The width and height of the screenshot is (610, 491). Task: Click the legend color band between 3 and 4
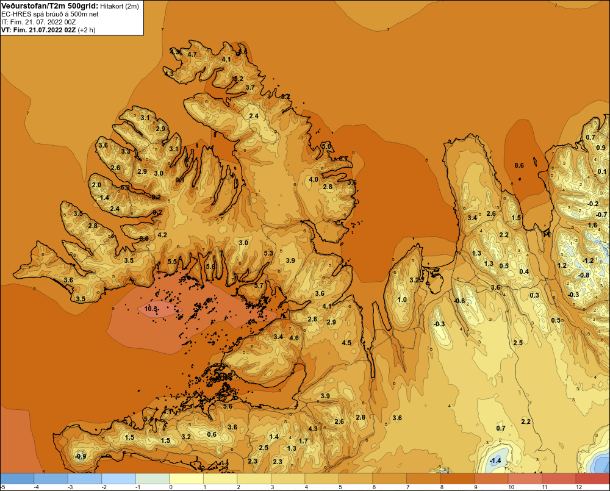288,479
